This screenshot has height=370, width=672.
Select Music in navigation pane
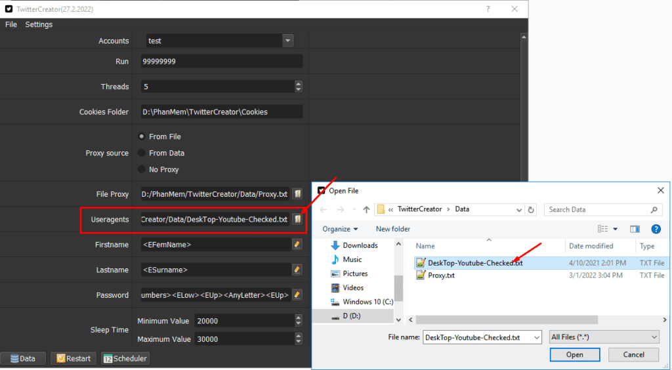(x=346, y=260)
